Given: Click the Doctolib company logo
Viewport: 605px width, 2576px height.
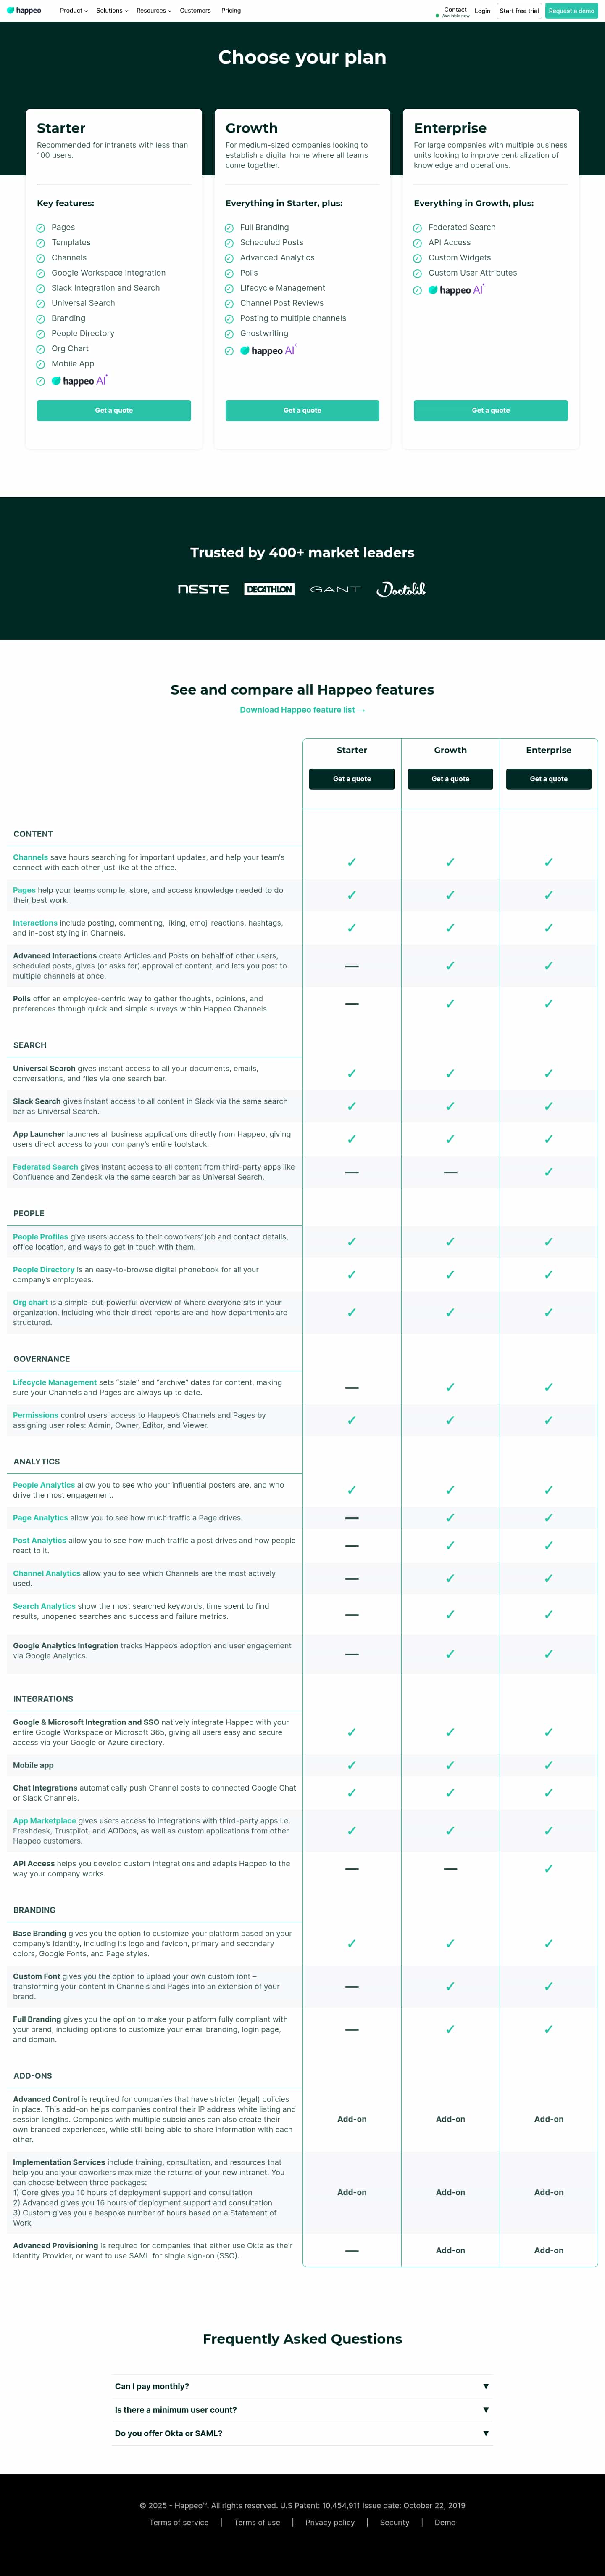Looking at the screenshot, I should 400,589.
